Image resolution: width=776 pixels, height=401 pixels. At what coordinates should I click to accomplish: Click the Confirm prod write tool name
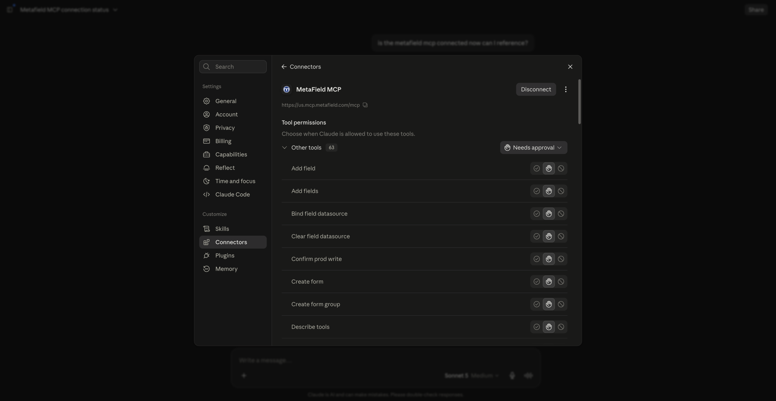point(316,259)
